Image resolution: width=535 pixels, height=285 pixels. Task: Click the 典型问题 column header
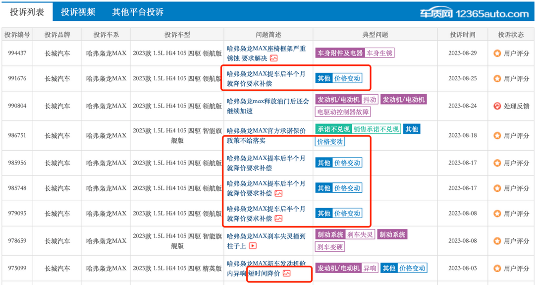click(375, 35)
